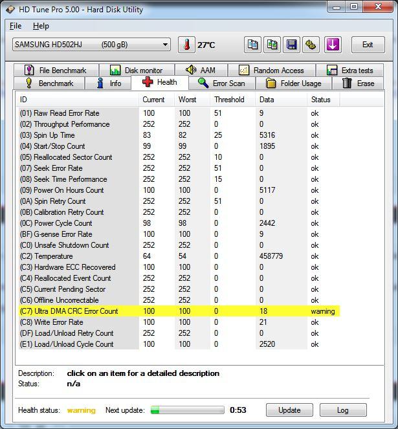Select the (05) Reallocated Sector Count row
Image resolution: width=398 pixels, height=429 pixels.
[x=179, y=157]
